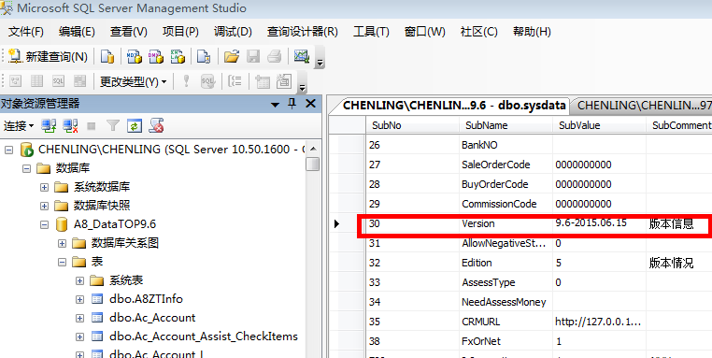Click the Add New Derived Table icon
This screenshot has height=358, width=712.
tap(284, 81)
